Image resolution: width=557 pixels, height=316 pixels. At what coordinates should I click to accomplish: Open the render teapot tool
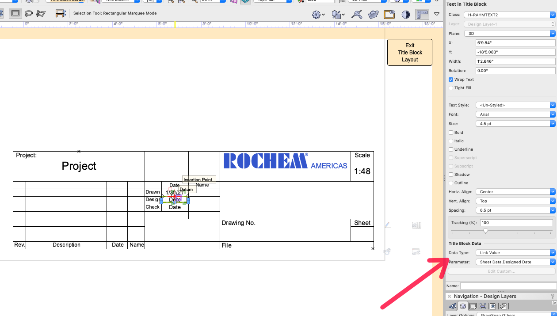[x=373, y=15]
